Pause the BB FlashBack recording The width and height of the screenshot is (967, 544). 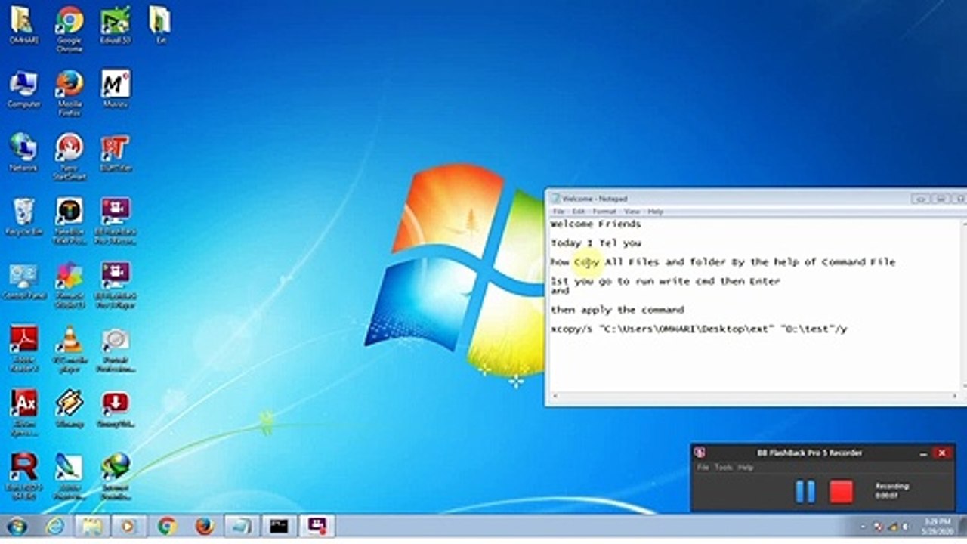pos(805,492)
